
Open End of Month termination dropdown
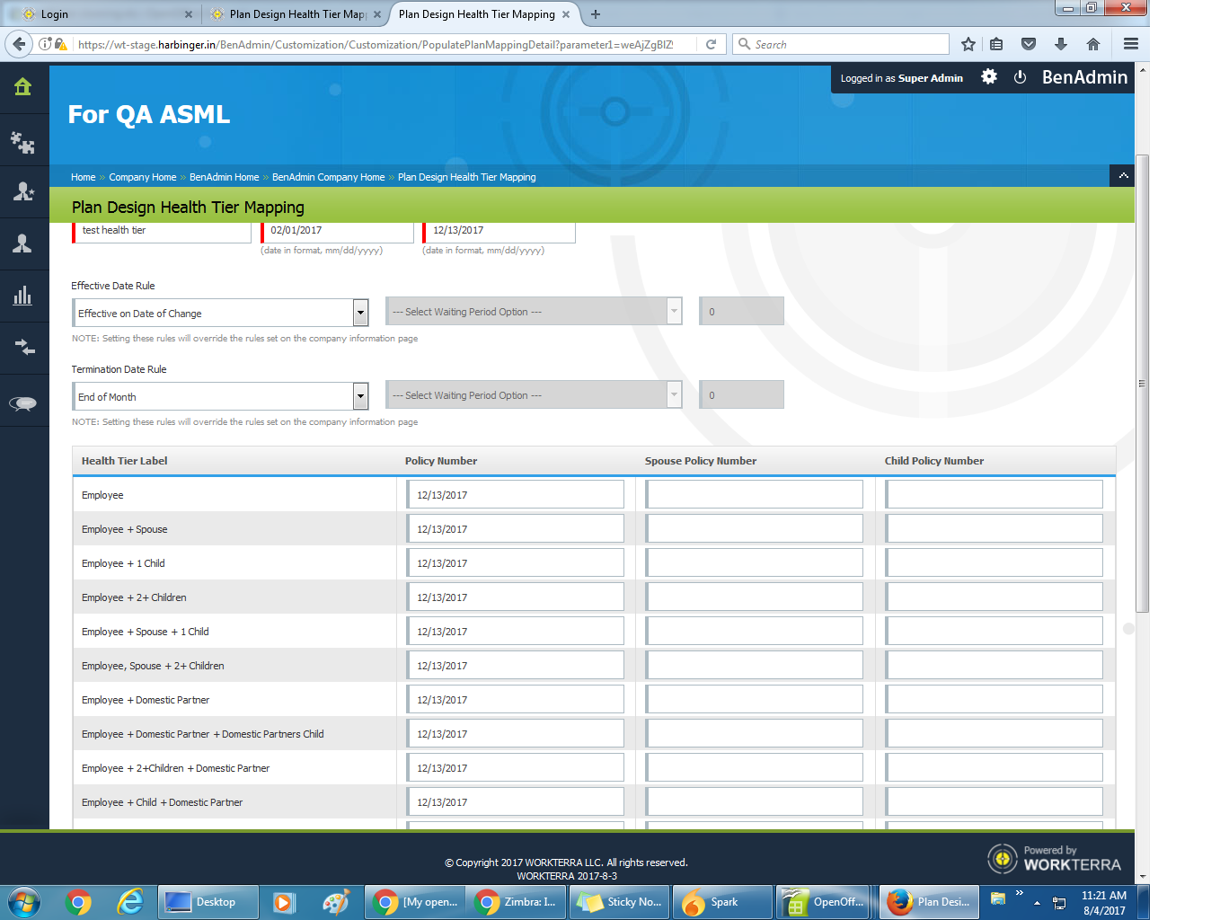point(220,396)
